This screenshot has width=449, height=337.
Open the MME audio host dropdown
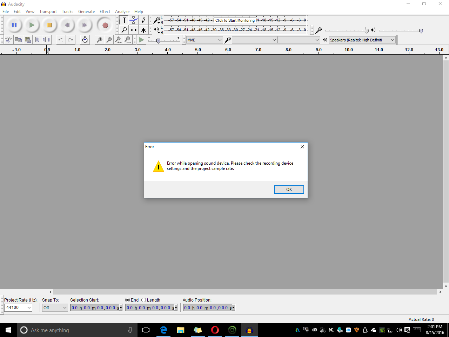(205, 40)
